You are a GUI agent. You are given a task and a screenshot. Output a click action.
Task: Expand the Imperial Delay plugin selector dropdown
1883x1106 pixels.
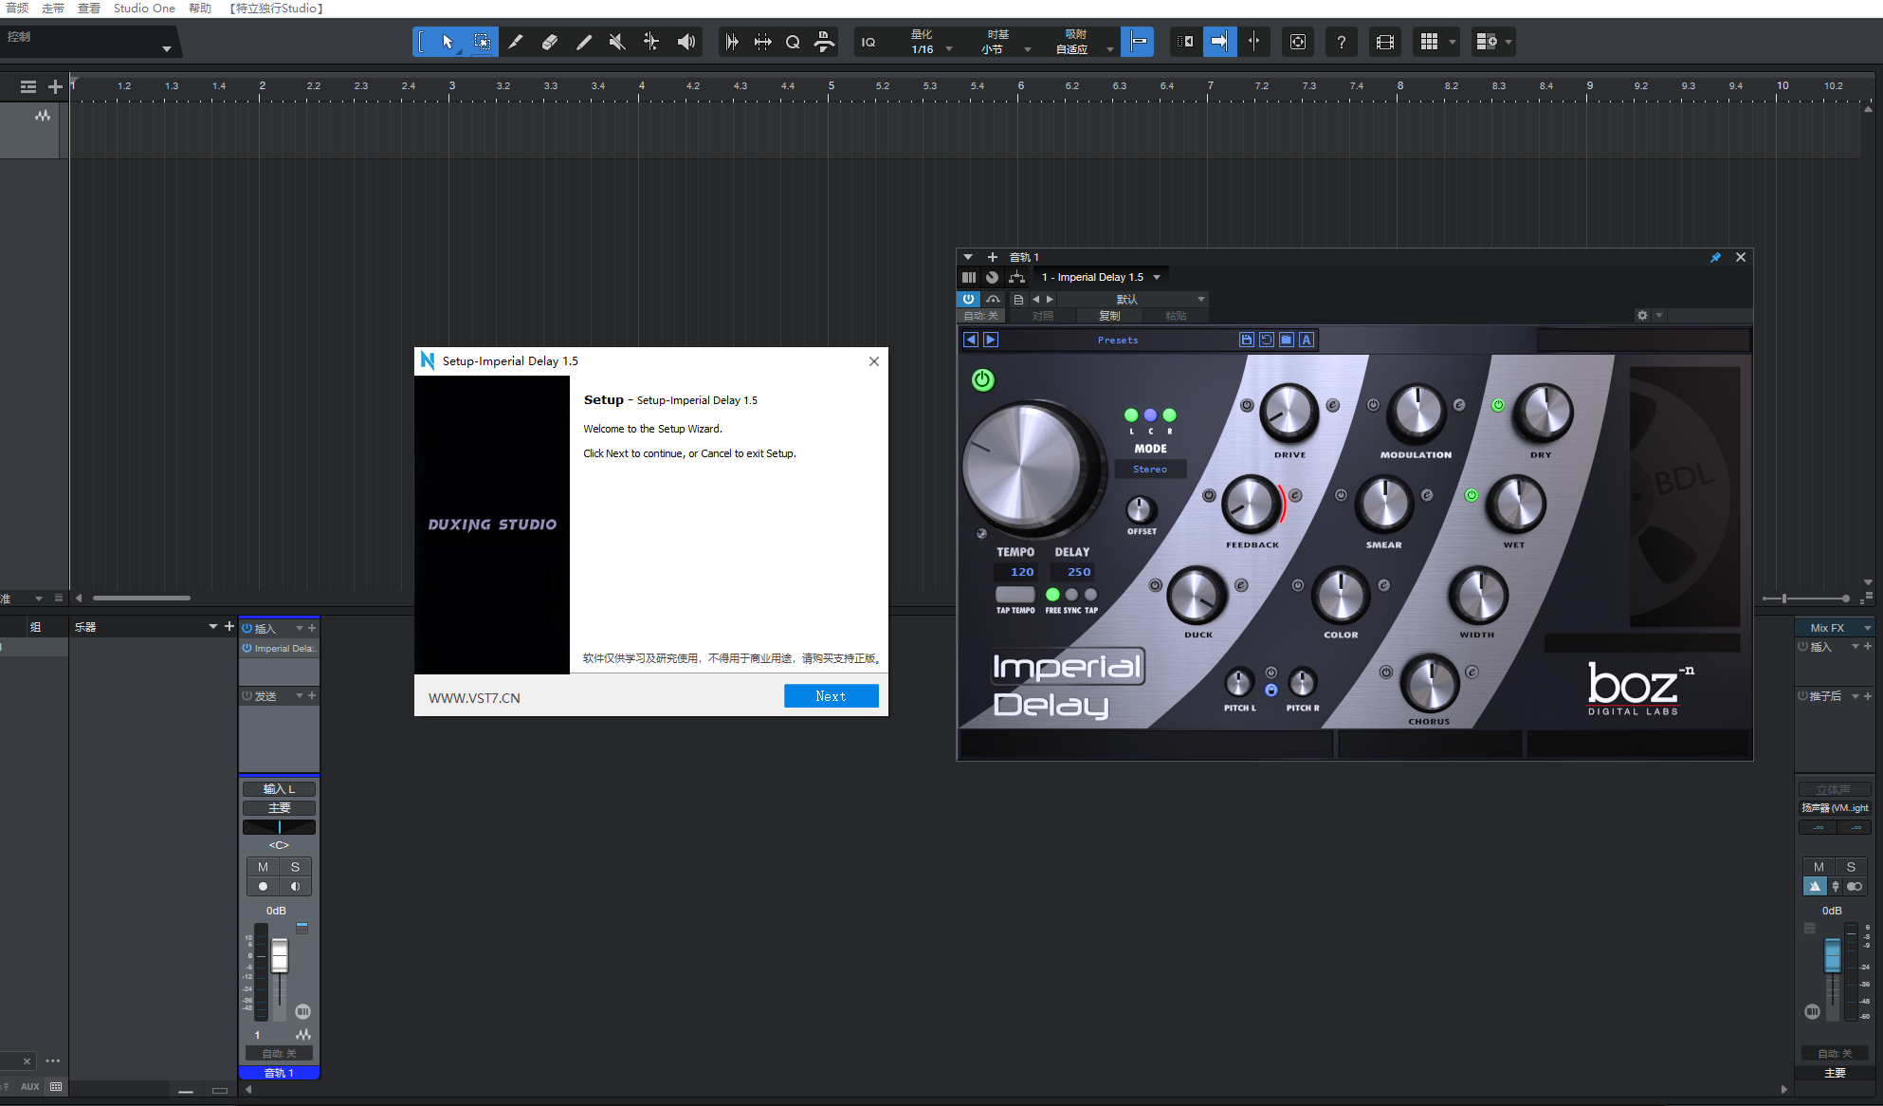point(1157,277)
